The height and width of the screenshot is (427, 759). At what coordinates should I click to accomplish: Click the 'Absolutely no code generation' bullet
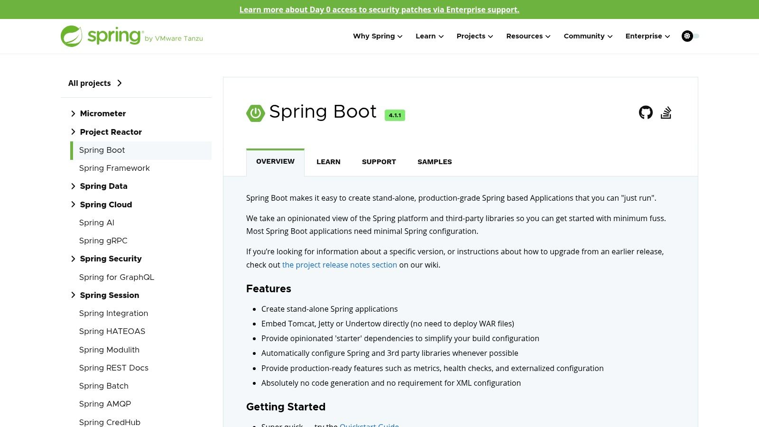[391, 383]
